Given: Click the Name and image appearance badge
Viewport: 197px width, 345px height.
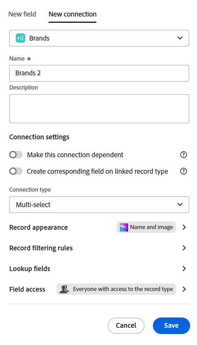Looking at the screenshot, I should pos(146,227).
